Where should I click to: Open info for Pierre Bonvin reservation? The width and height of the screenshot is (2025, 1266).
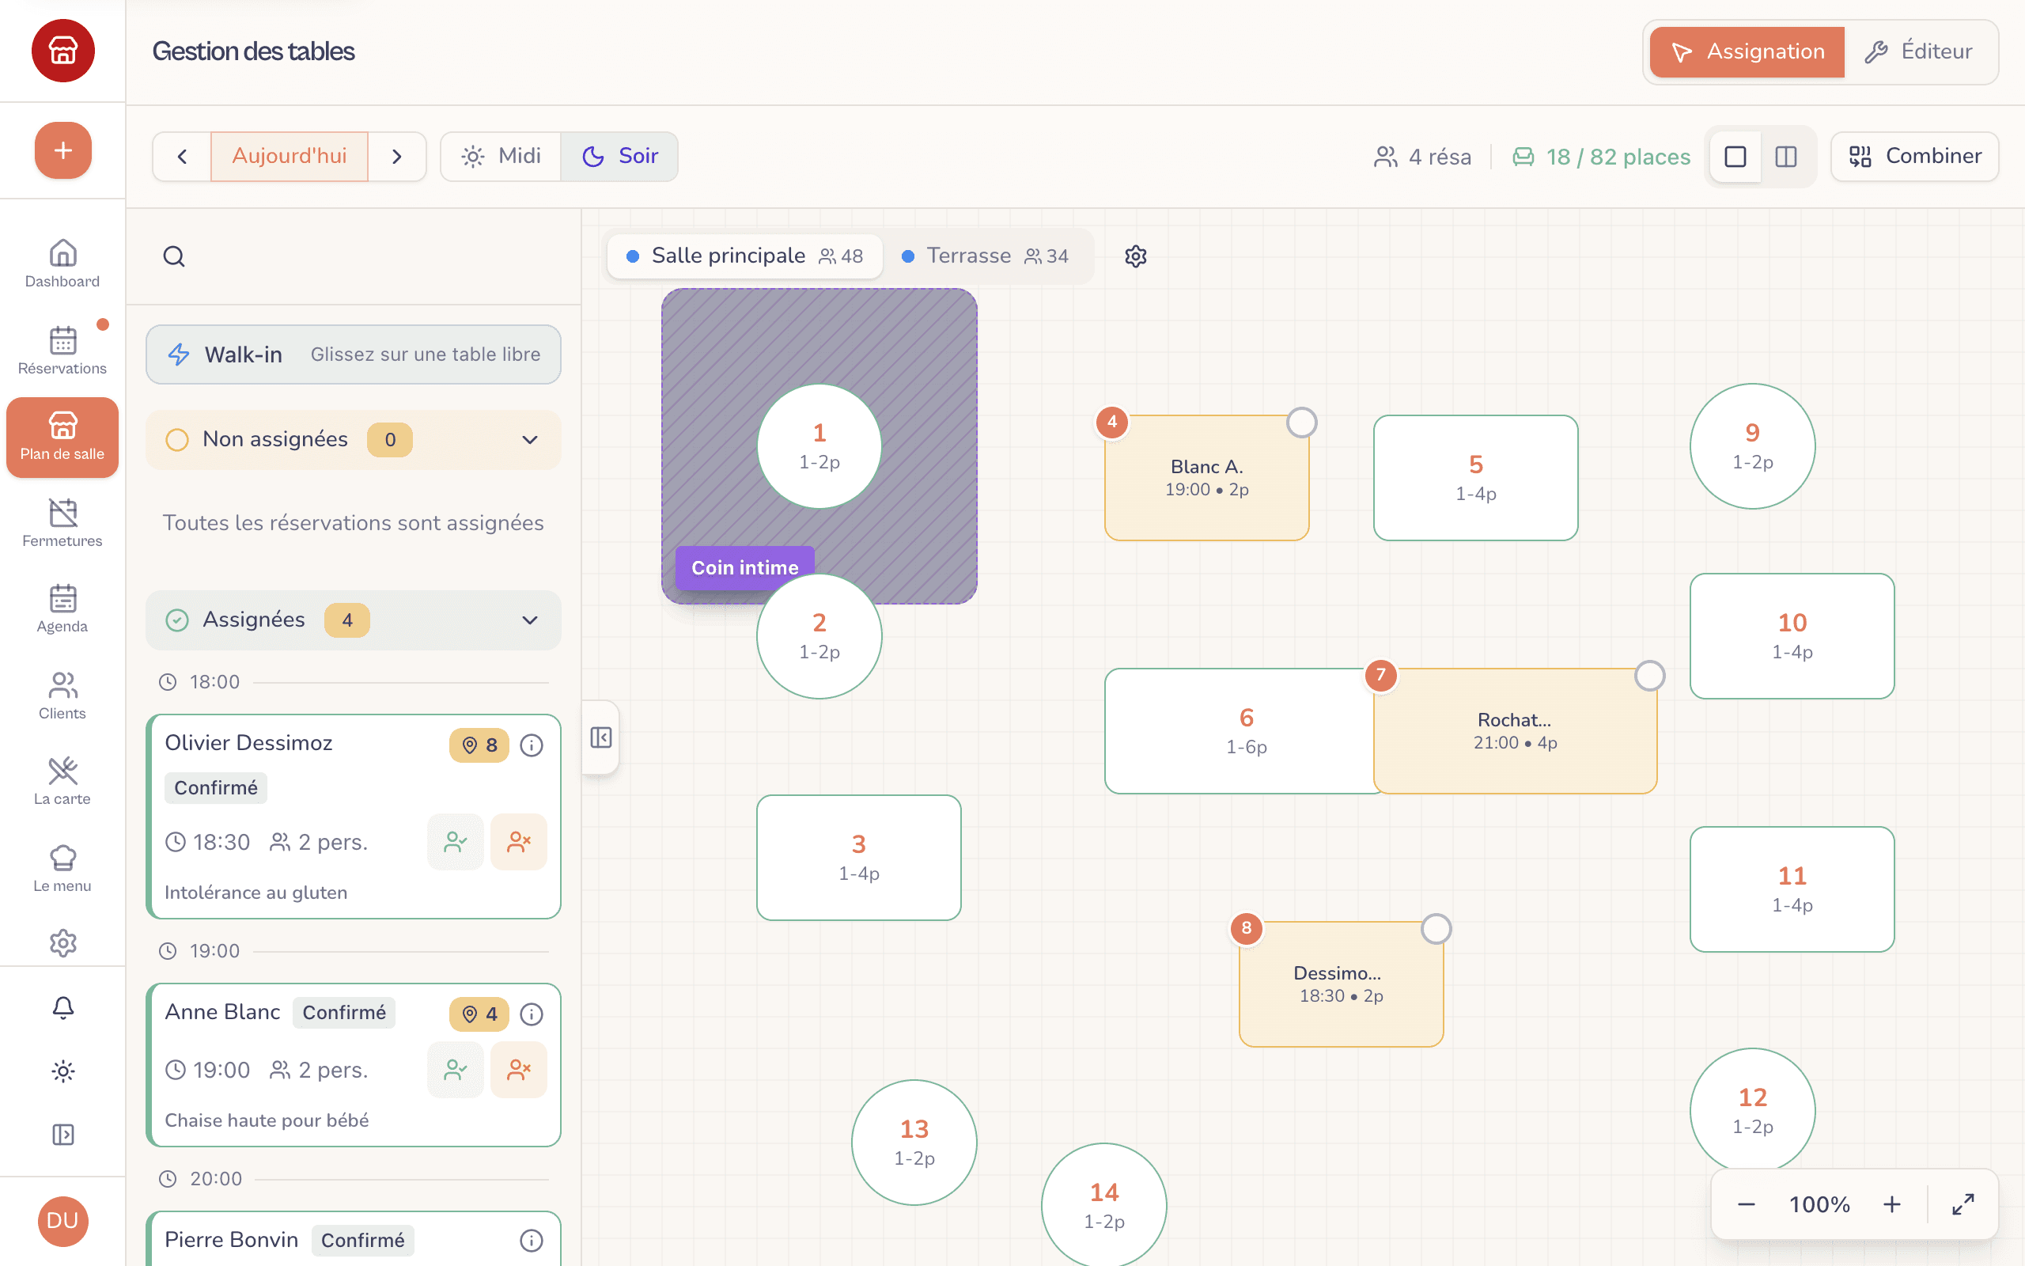click(x=532, y=1240)
